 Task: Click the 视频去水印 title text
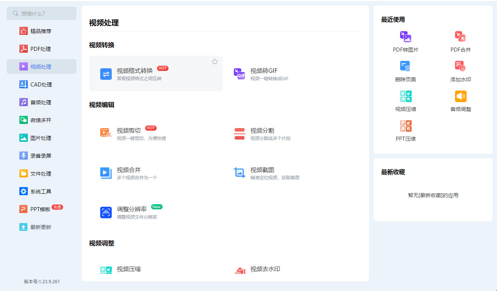265,269
